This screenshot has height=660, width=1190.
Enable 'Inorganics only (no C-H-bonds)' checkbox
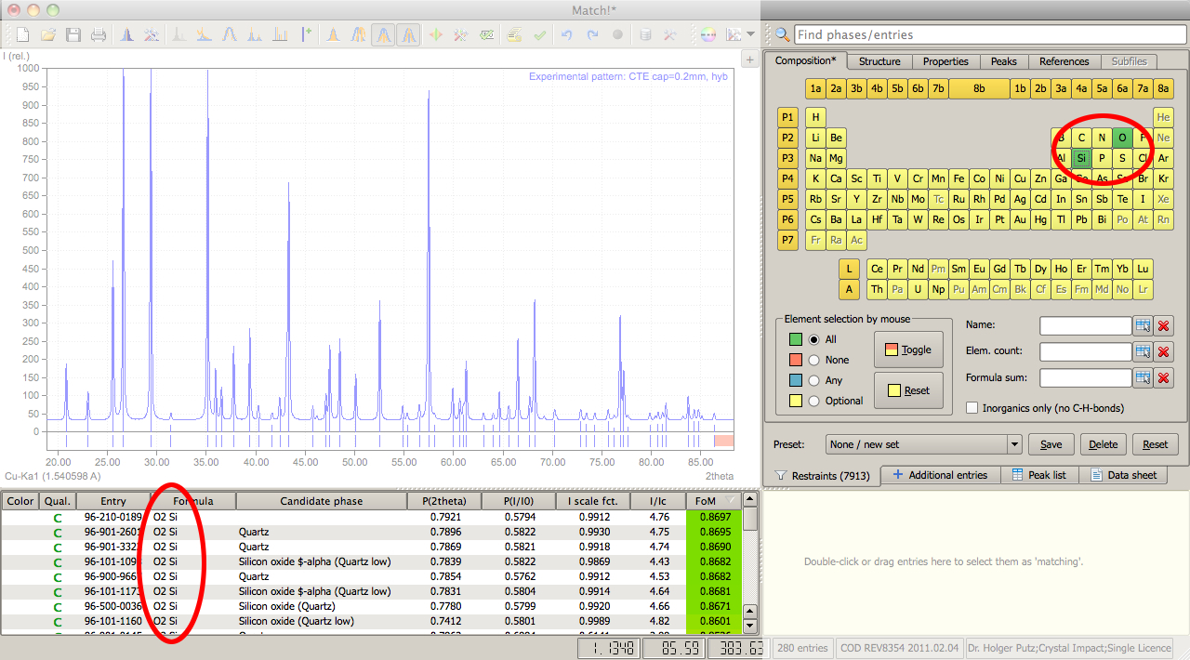972,408
